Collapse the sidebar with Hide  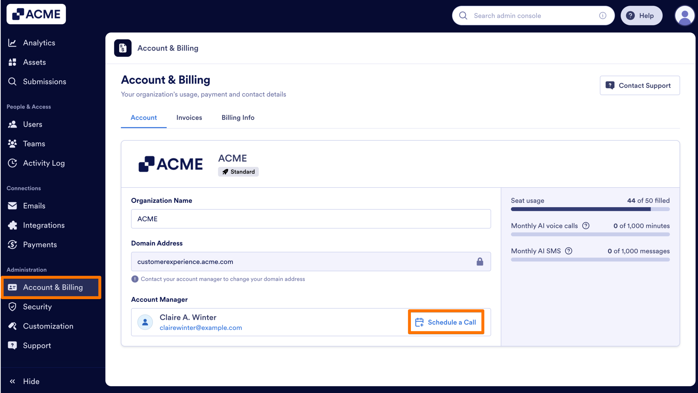[25, 382]
